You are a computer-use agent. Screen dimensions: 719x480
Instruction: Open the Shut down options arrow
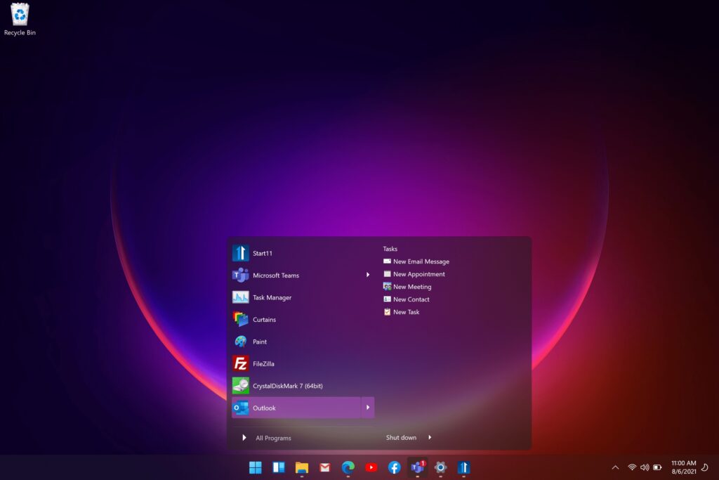(430, 437)
